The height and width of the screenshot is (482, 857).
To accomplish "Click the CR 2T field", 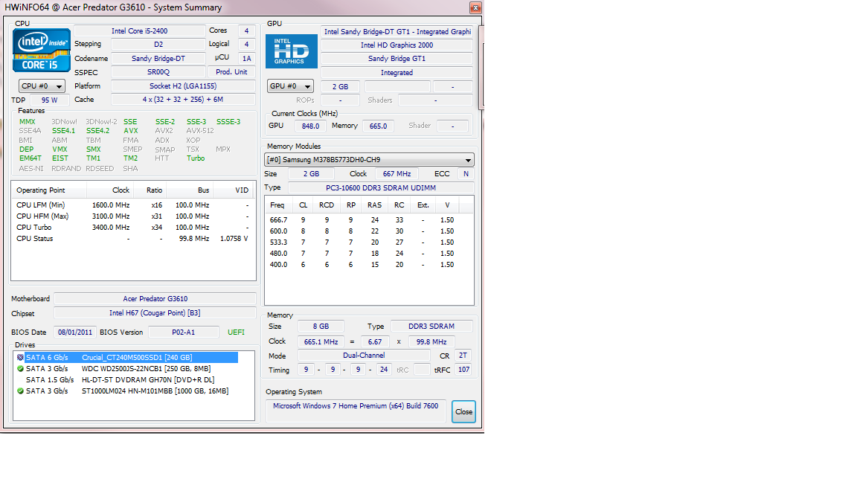I will (x=463, y=356).
